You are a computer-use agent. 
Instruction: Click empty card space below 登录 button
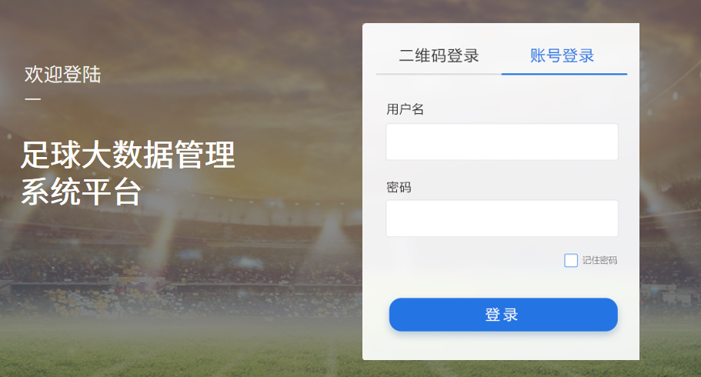[501, 345]
